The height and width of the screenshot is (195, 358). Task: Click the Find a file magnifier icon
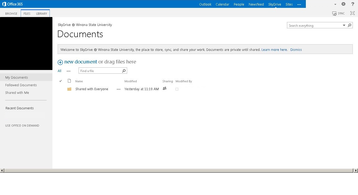click(124, 71)
